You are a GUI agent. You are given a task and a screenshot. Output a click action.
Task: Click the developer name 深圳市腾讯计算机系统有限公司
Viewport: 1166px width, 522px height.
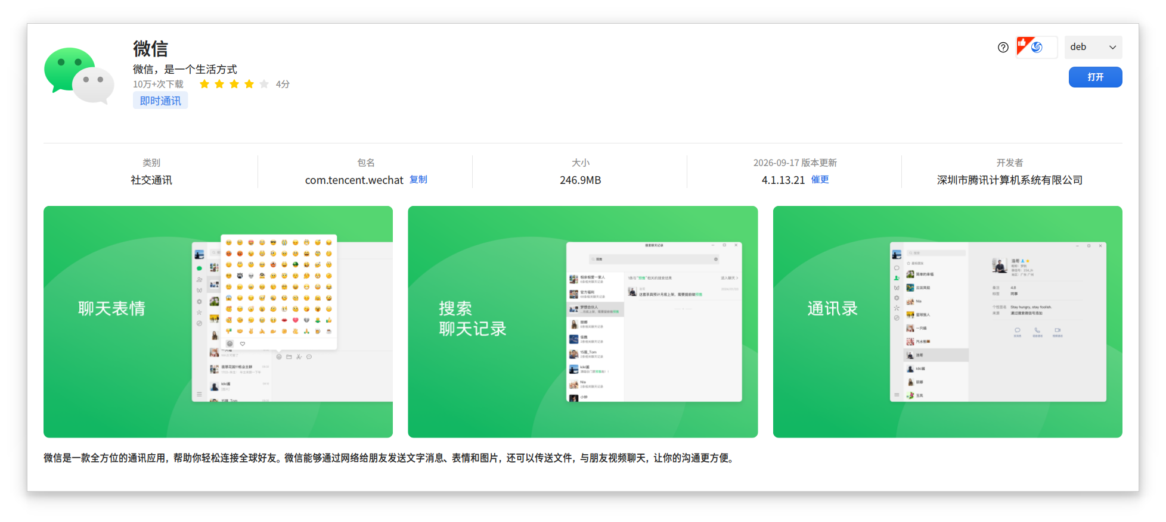click(x=1010, y=180)
